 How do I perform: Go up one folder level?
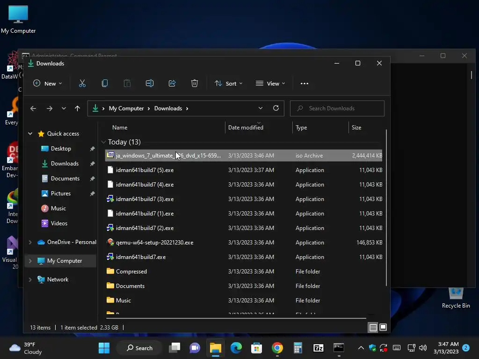click(77, 108)
